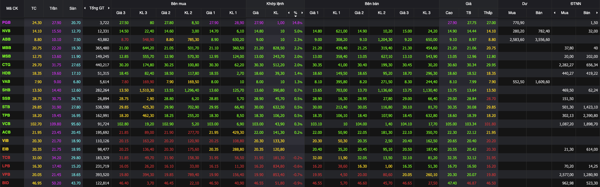Click Bên mua group header

click(178, 4)
